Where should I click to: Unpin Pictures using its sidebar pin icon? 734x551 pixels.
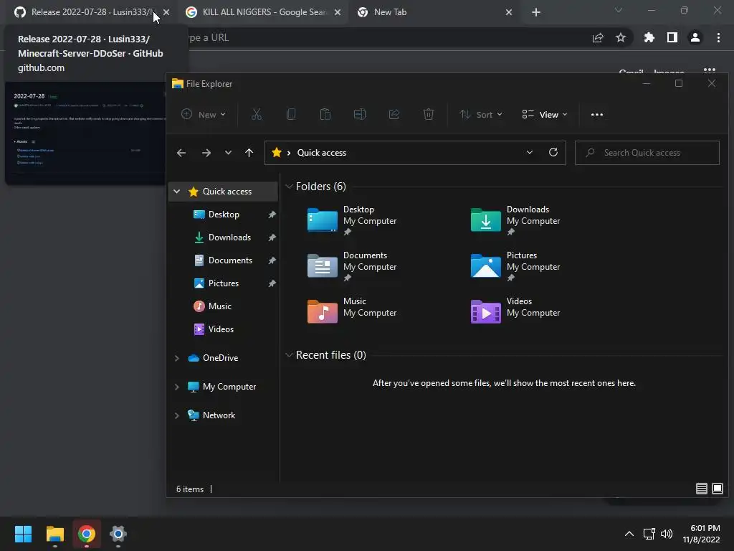272,283
